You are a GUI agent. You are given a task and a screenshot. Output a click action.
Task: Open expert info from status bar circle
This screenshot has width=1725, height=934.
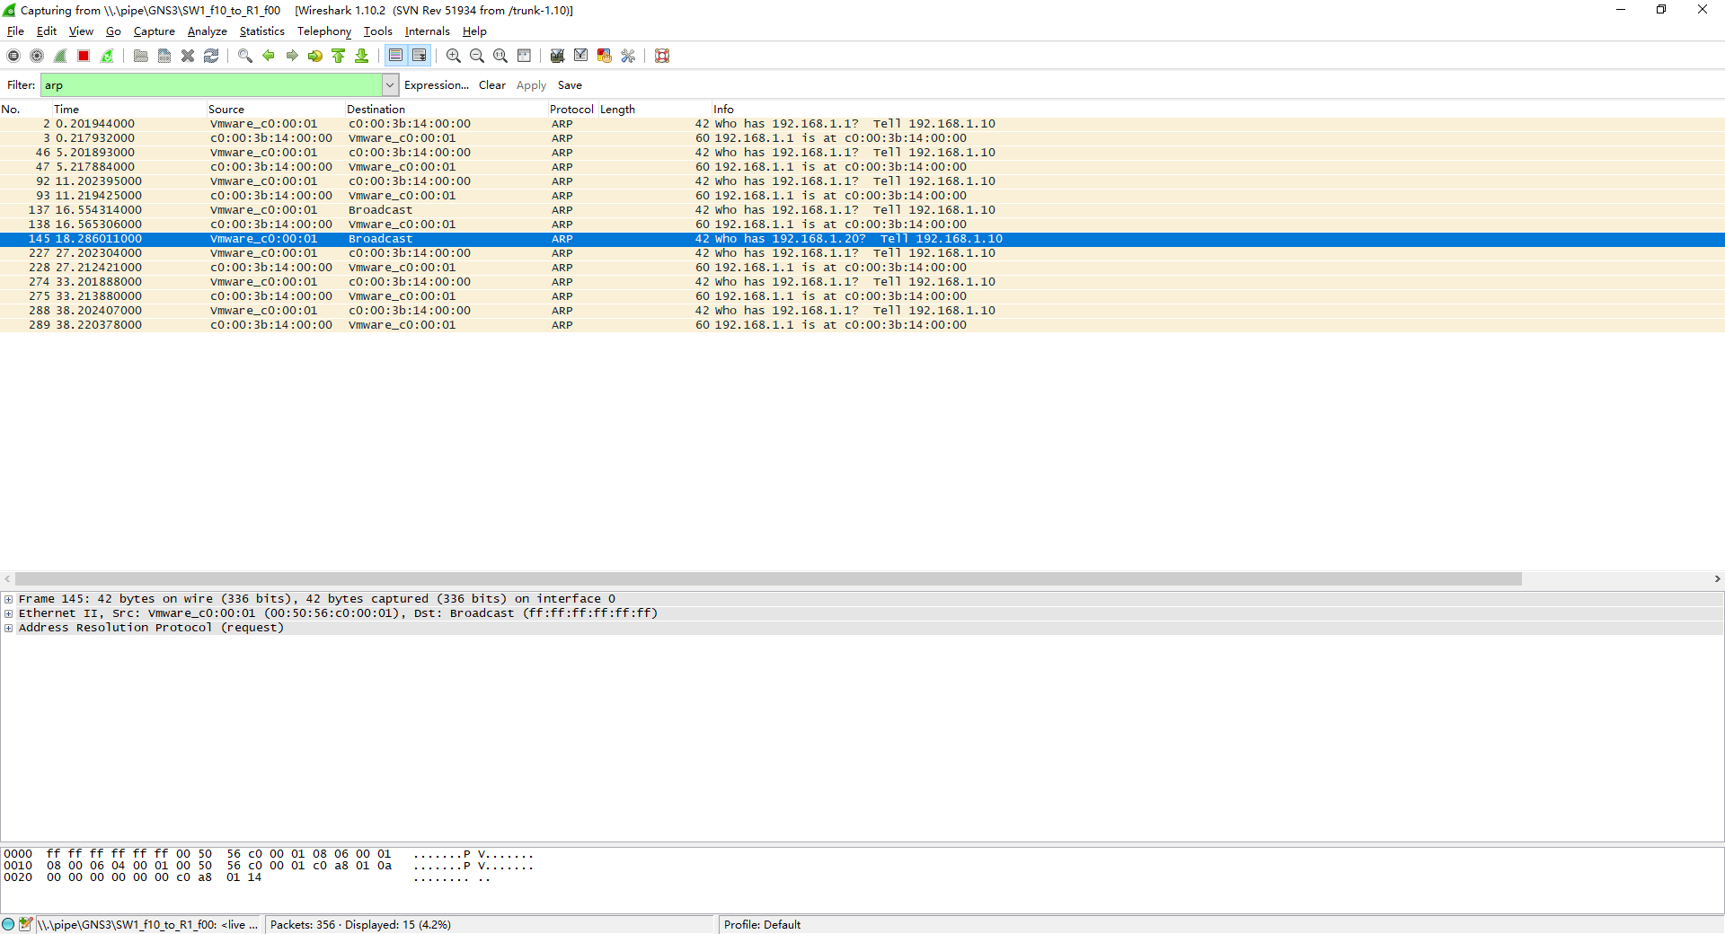[x=8, y=924]
